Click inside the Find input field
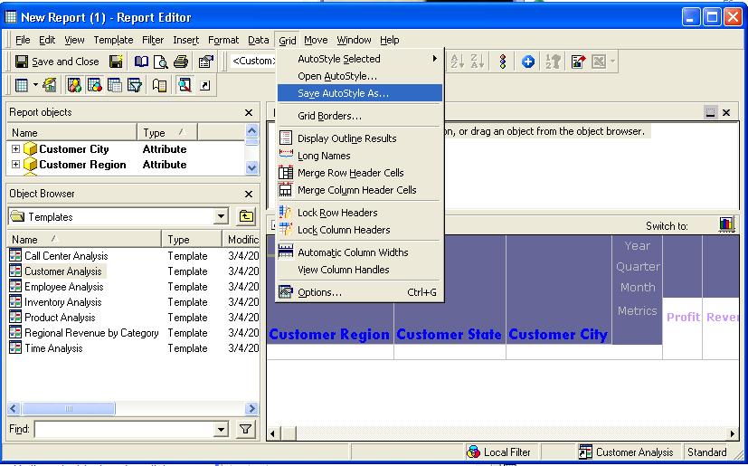This screenshot has width=748, height=466. (x=124, y=429)
